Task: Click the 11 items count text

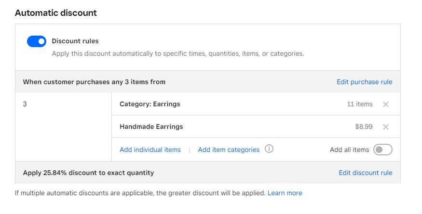Action: pyautogui.click(x=360, y=104)
